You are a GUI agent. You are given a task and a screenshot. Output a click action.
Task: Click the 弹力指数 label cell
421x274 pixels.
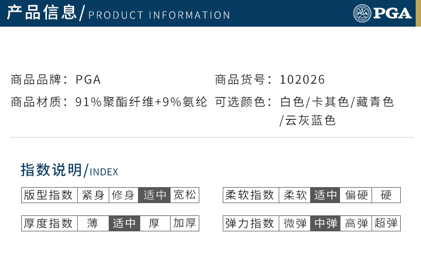click(x=251, y=223)
